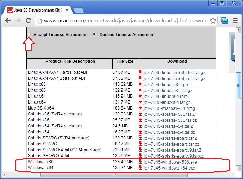Bookmark this page with the star icon

tap(213, 21)
